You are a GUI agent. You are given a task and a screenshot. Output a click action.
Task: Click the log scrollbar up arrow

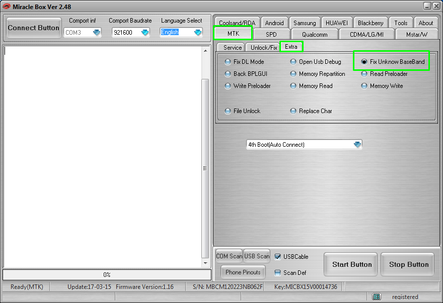click(205, 51)
